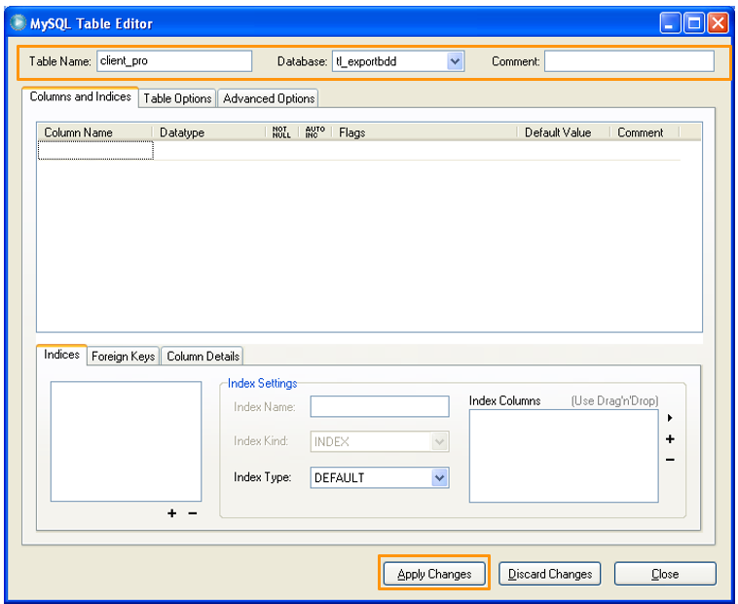Switch to the Table Options tab
Screen dimensions: 738x604
pos(177,98)
